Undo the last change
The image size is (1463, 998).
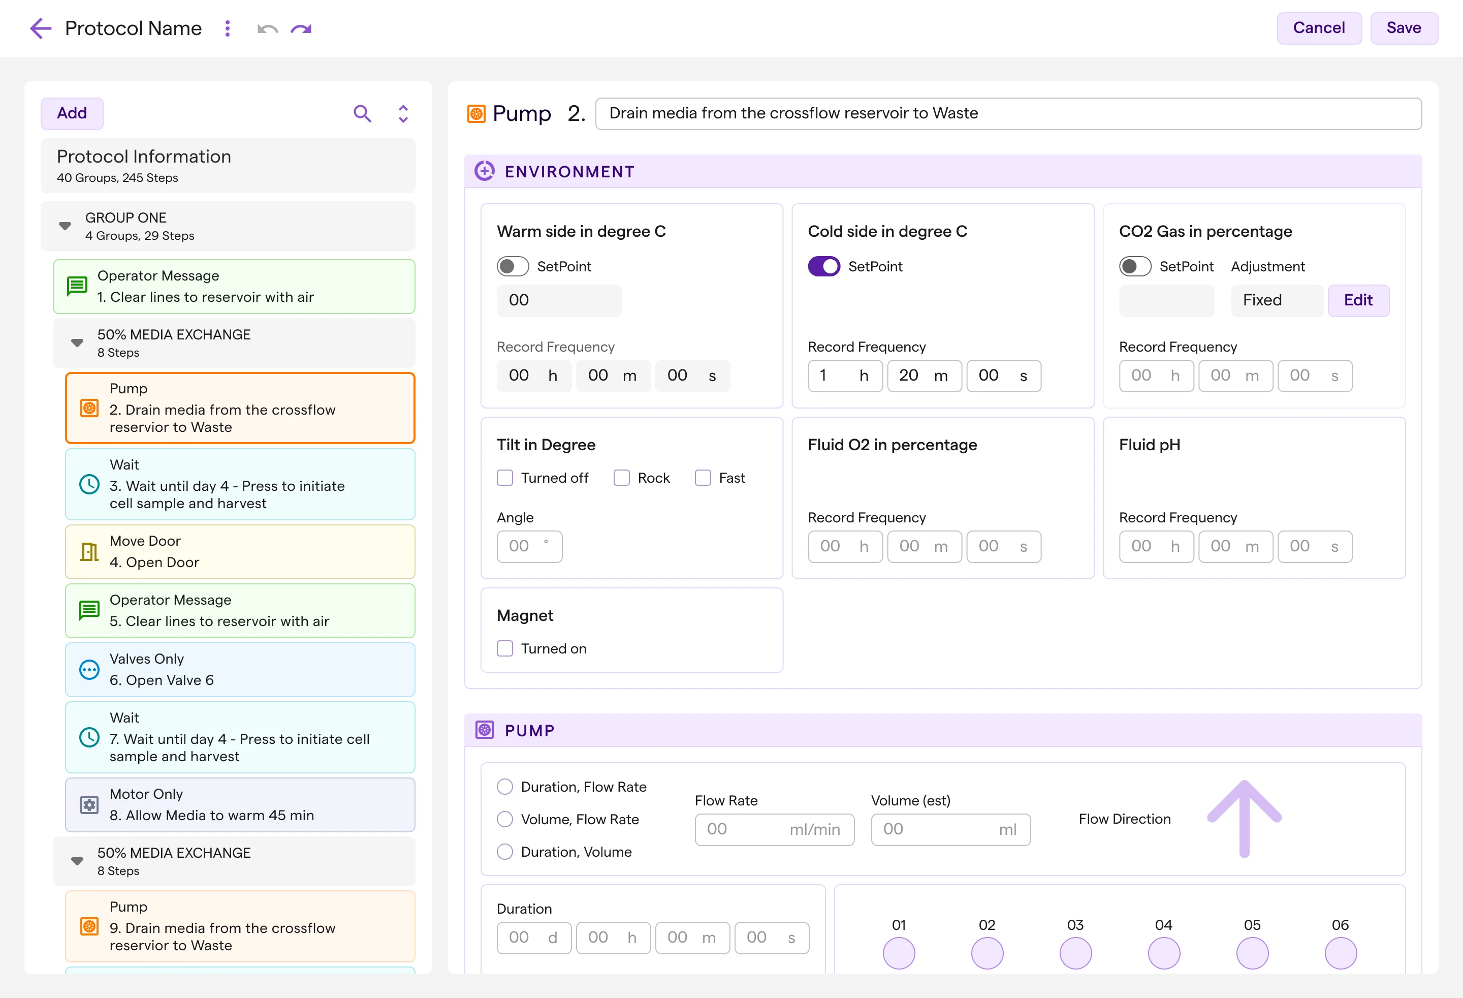tap(268, 29)
